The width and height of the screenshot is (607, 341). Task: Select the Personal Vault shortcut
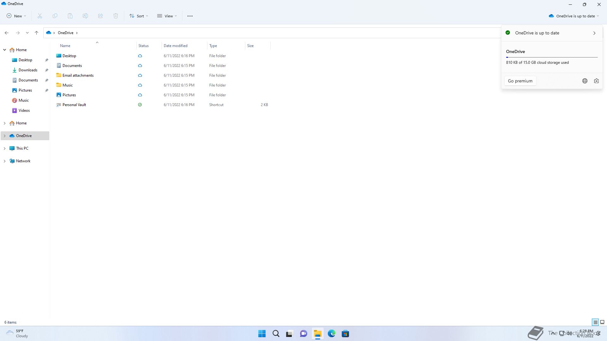pos(74,105)
